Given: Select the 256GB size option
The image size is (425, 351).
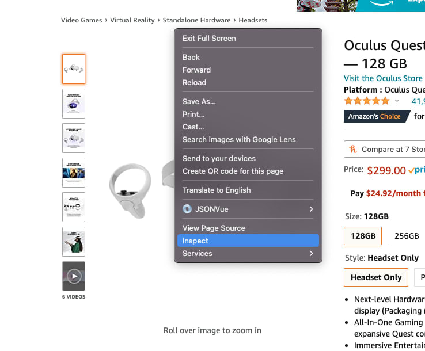Looking at the screenshot, I should 406,236.
